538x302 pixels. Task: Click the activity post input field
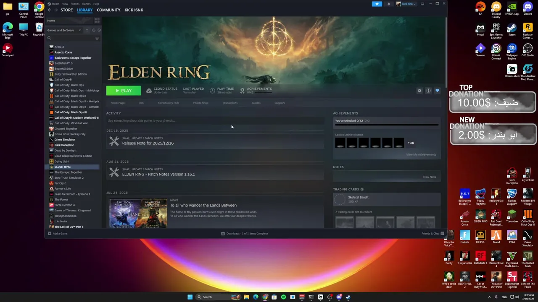pos(215,121)
